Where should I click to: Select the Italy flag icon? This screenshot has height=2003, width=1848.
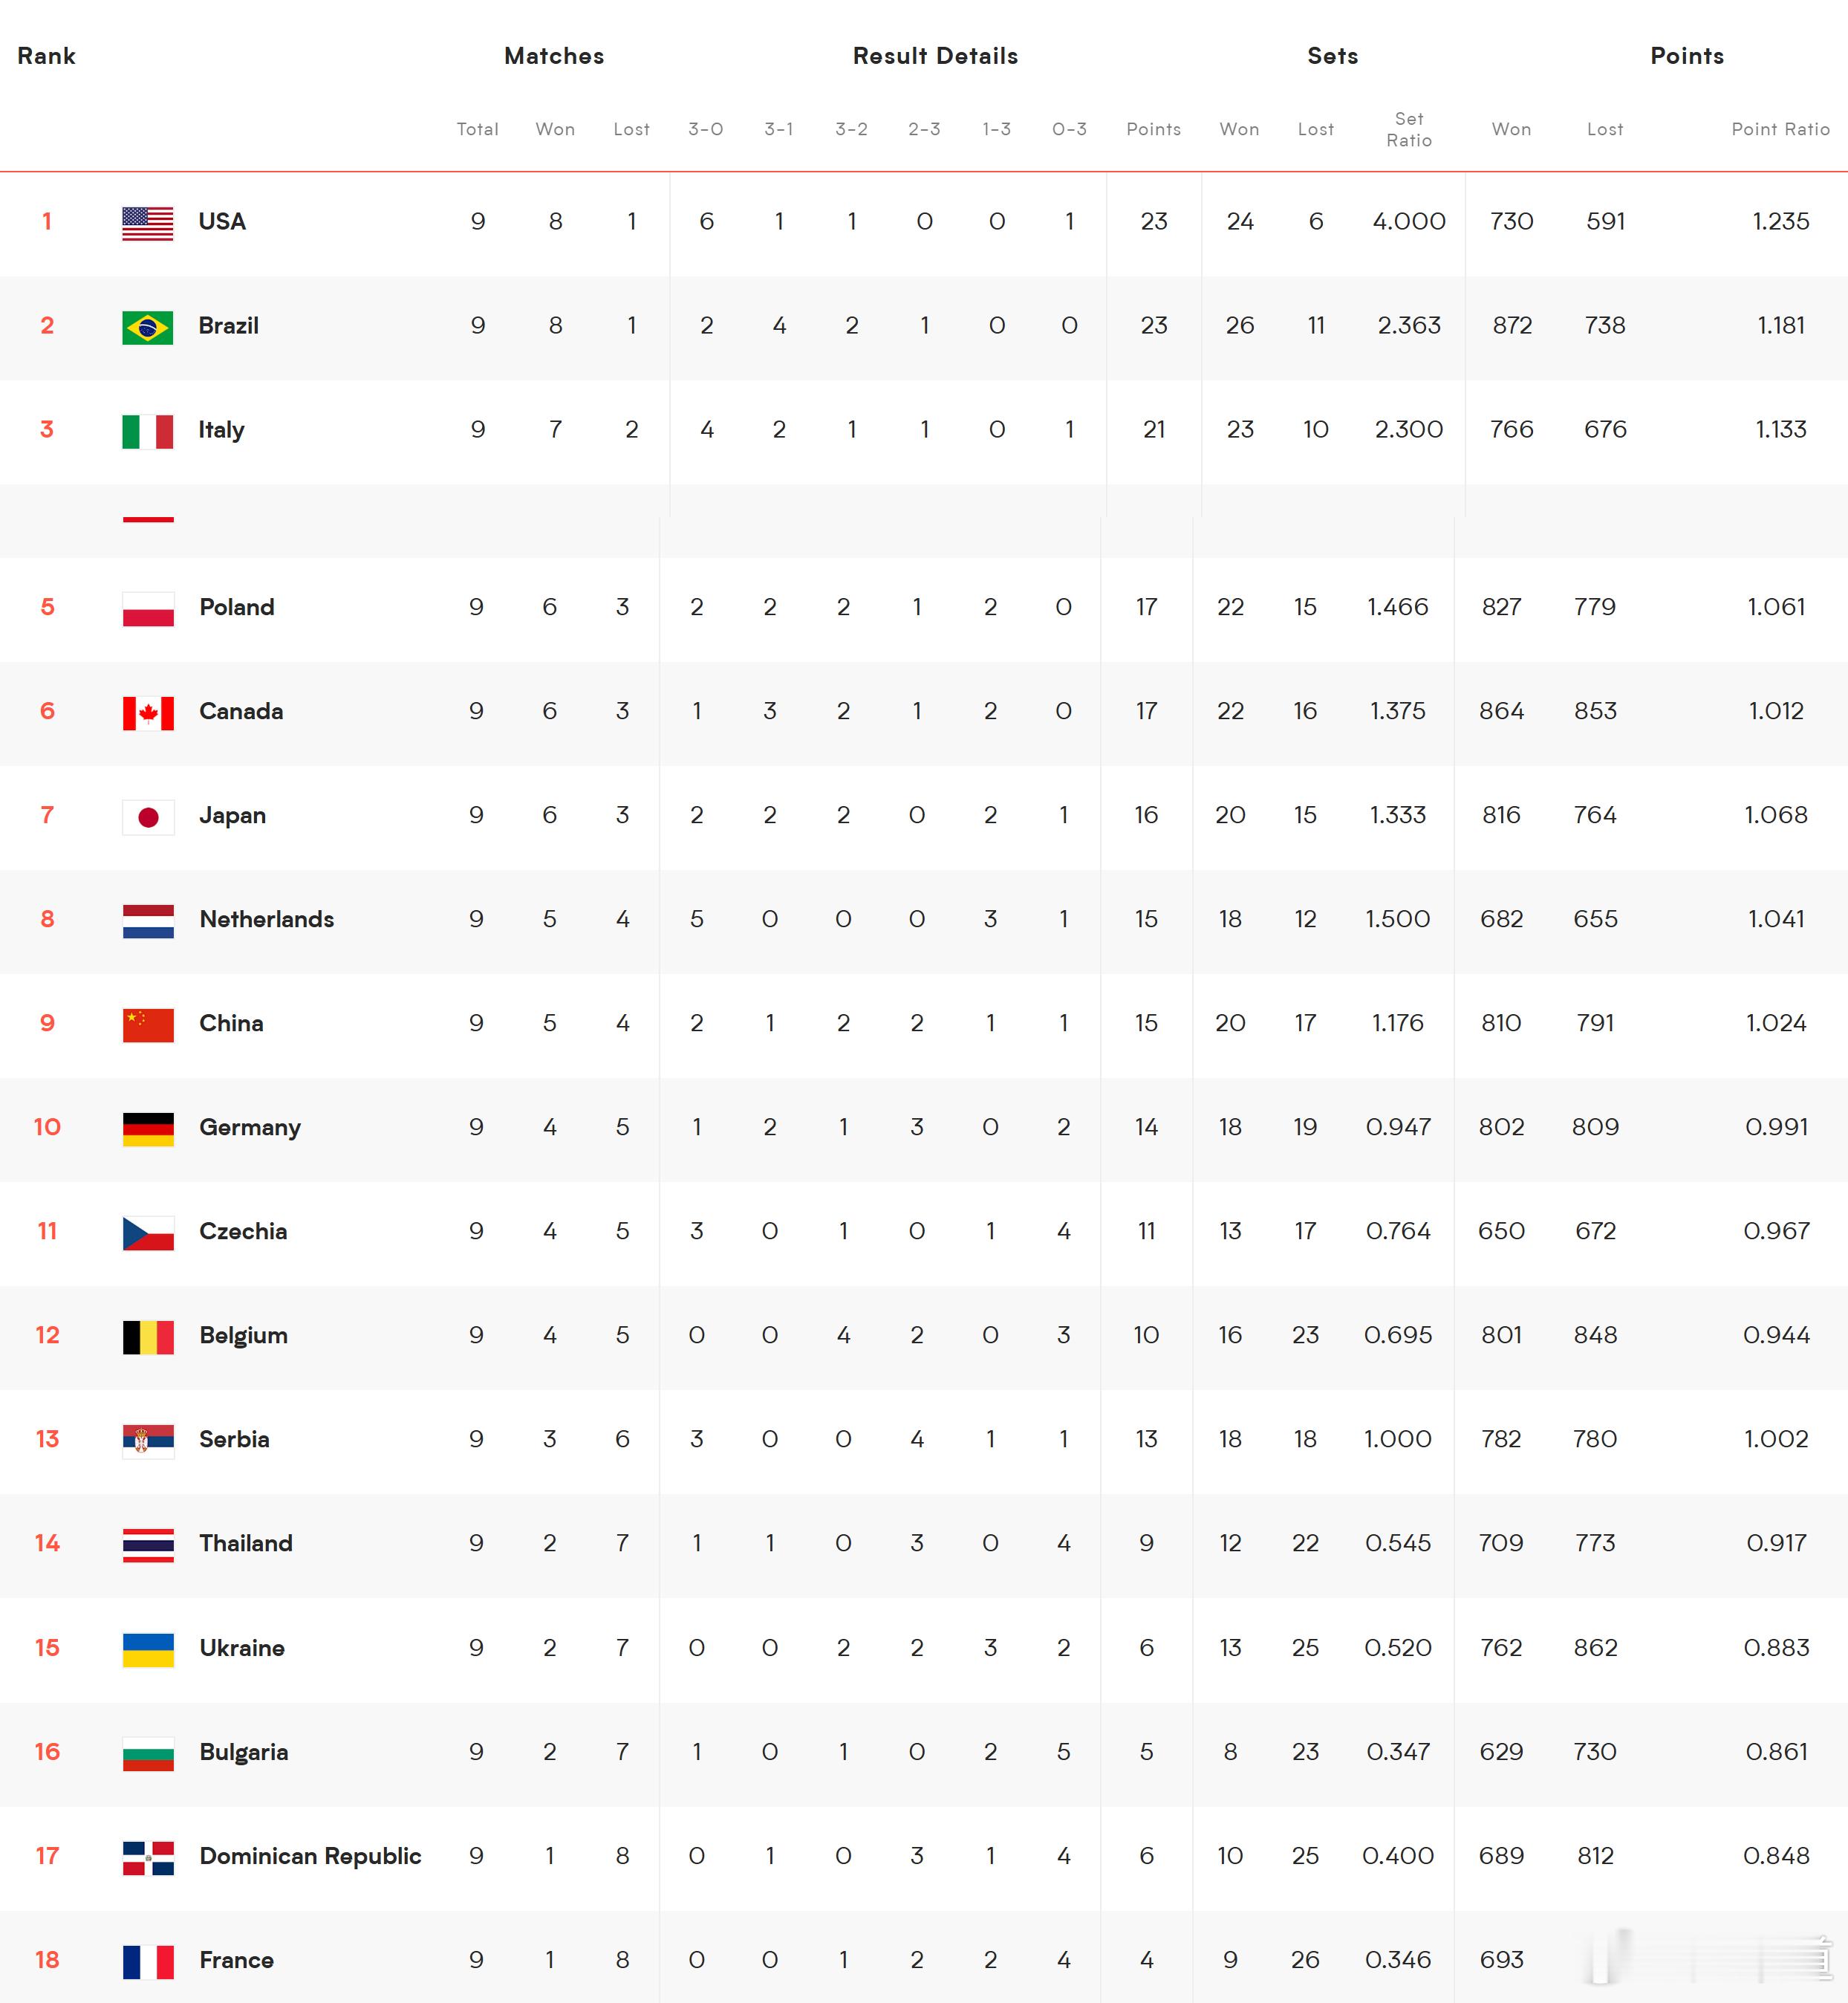tap(147, 431)
